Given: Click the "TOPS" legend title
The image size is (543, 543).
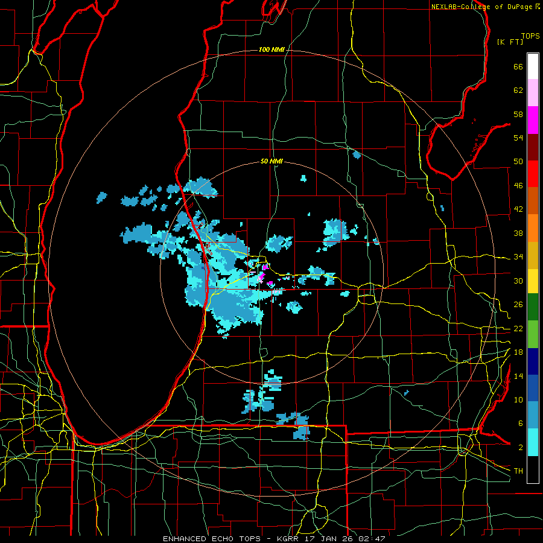Looking at the screenshot, I should [x=530, y=36].
